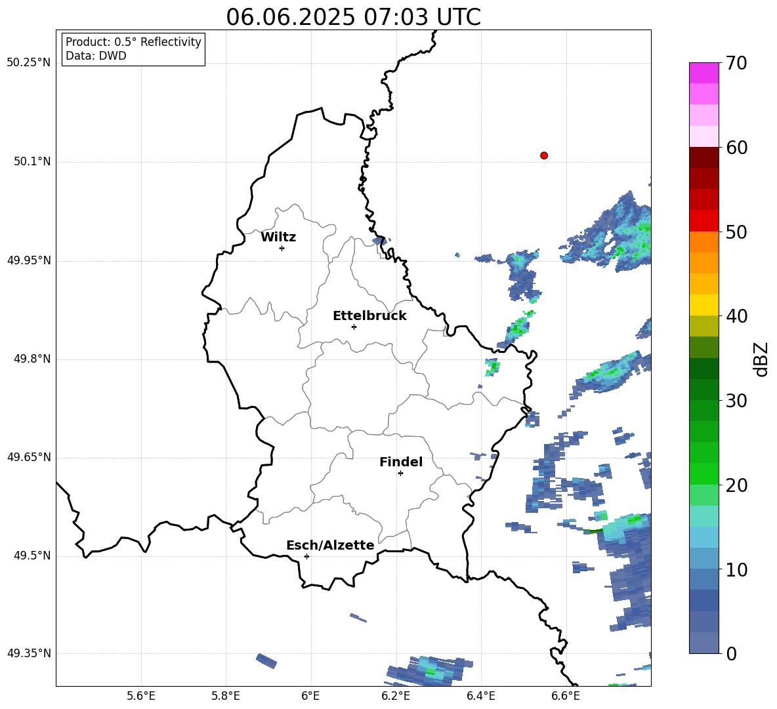This screenshot has width=777, height=709.
Task: Click the Findel station cross marker
Action: click(x=400, y=474)
